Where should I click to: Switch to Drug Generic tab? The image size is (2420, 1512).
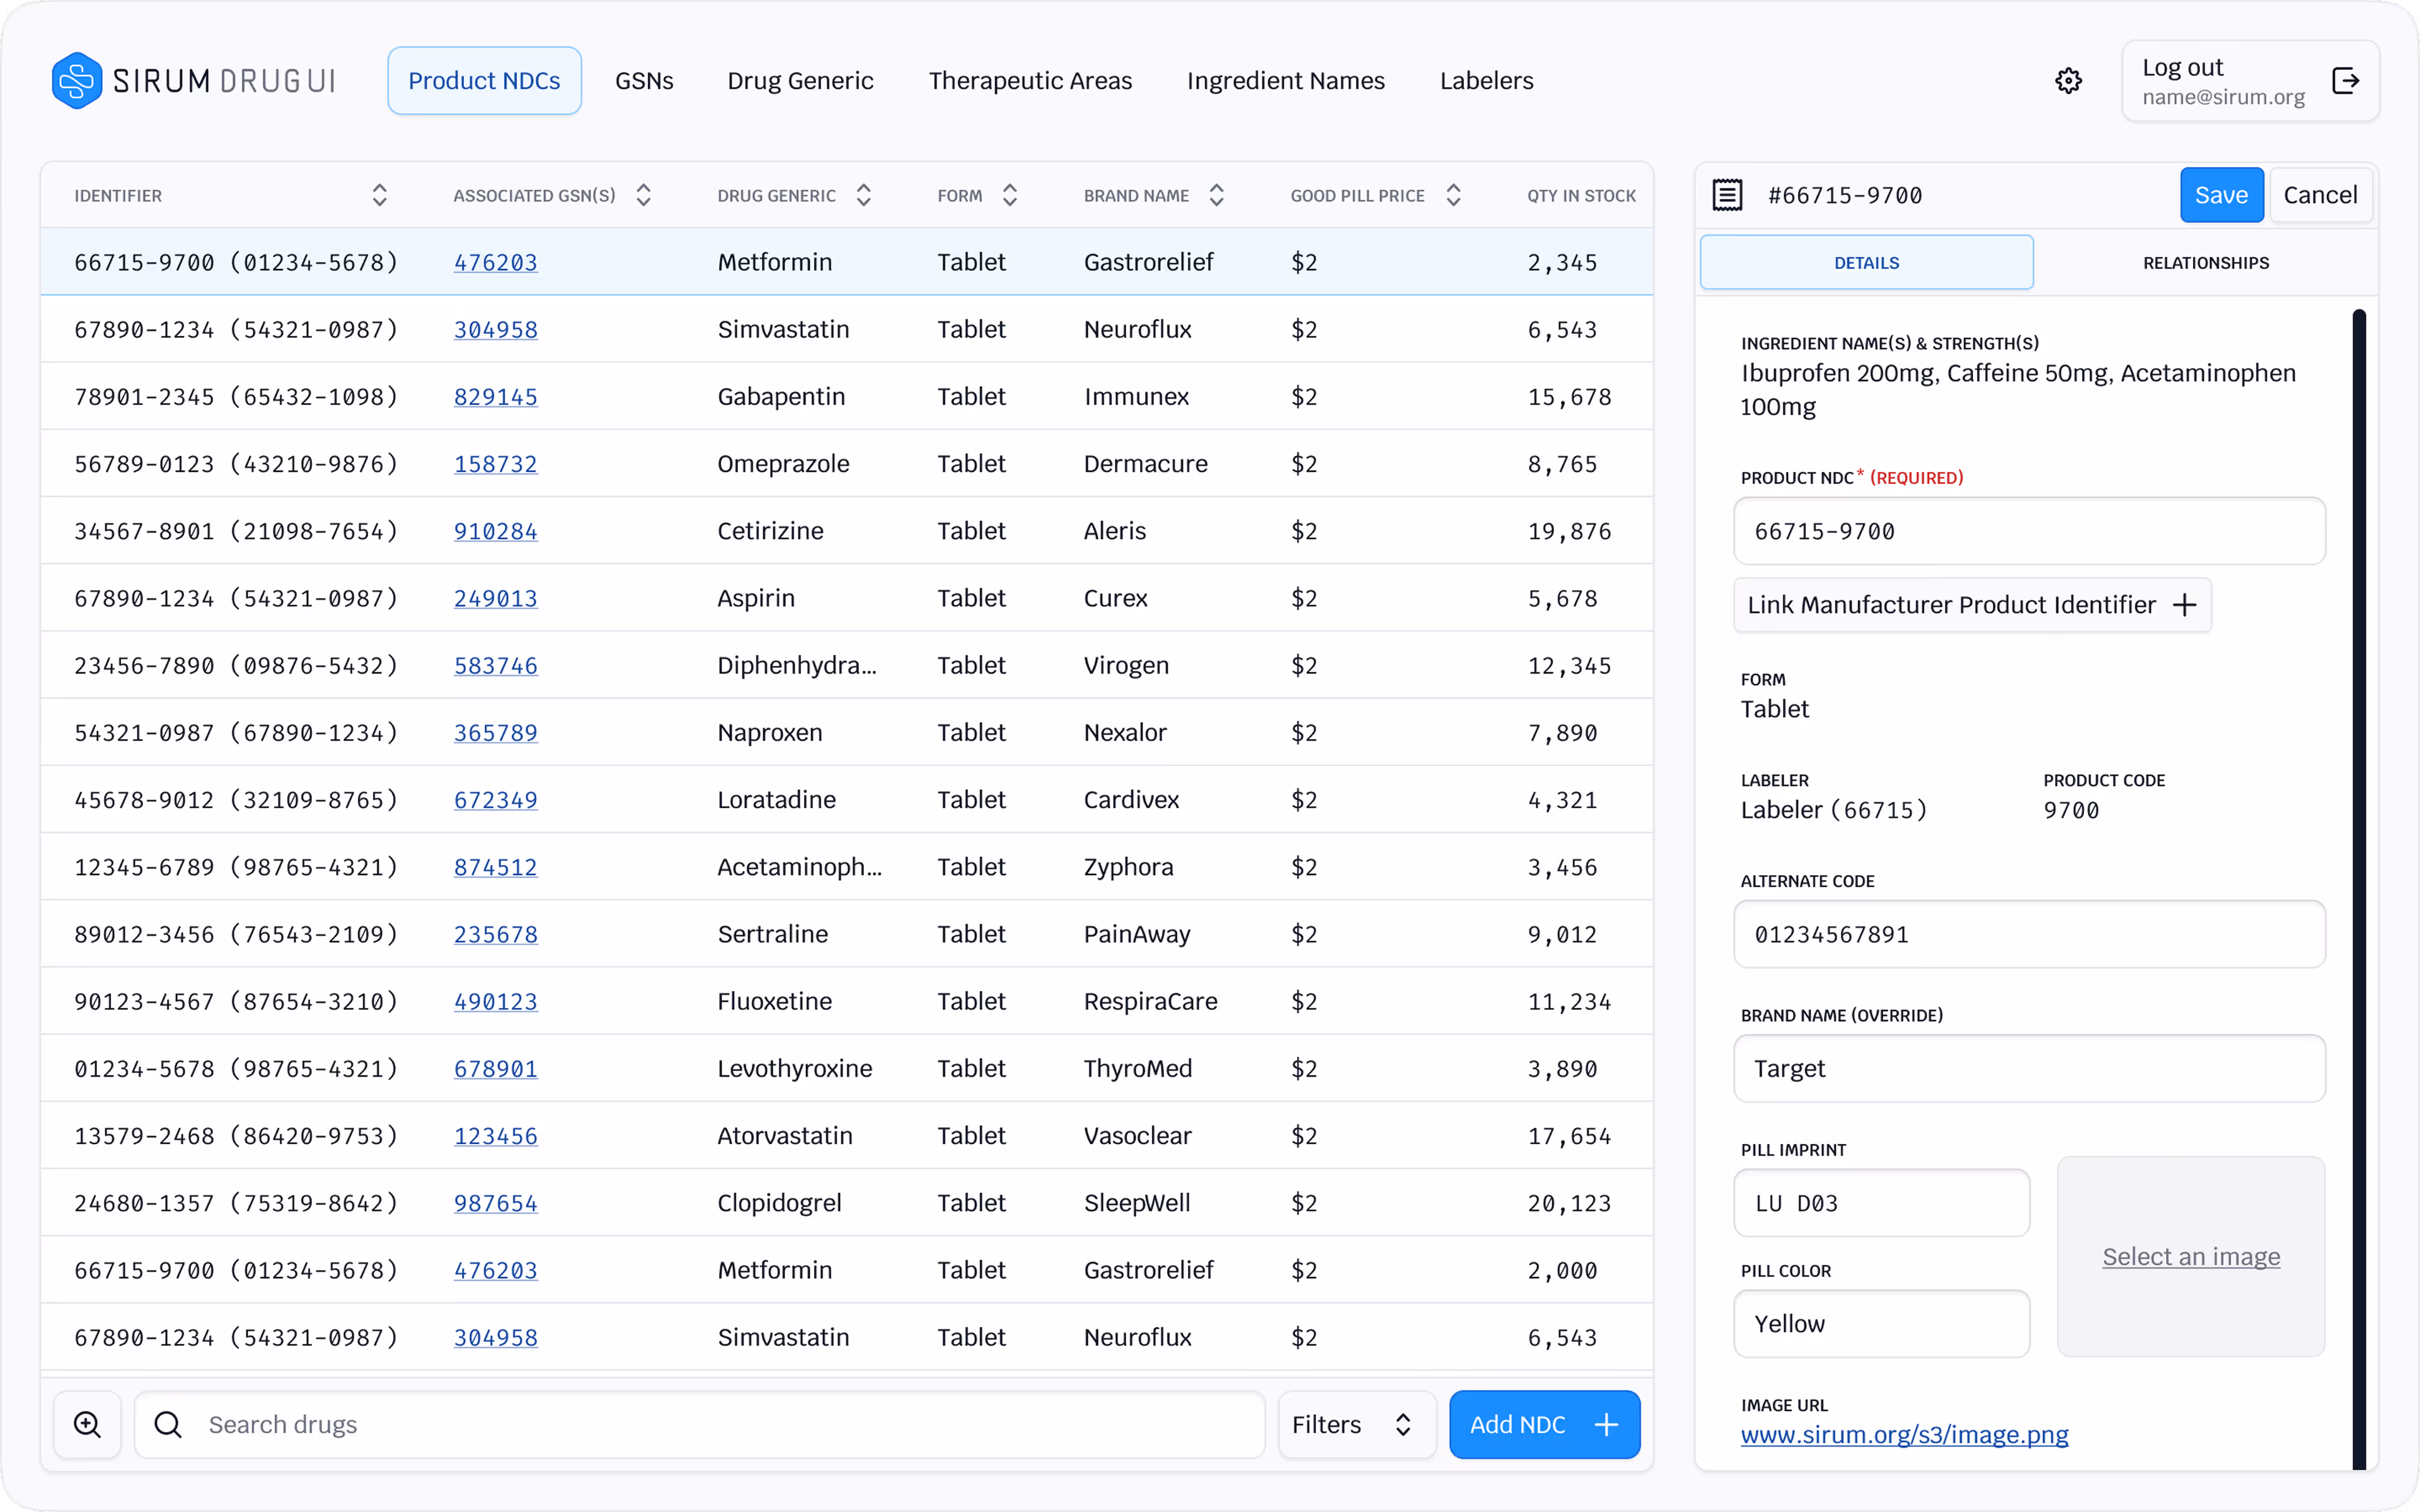point(800,81)
